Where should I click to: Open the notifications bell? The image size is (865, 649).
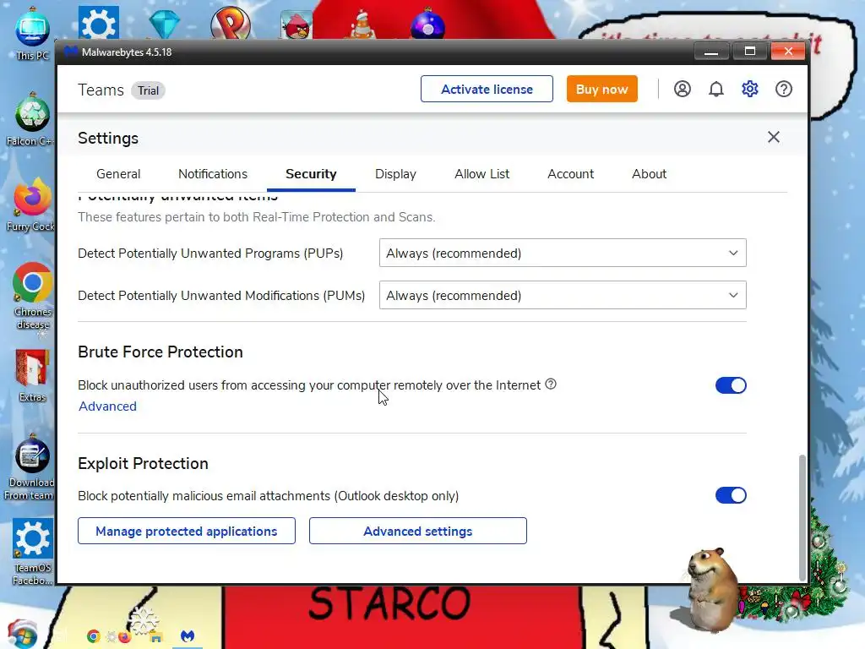(x=715, y=89)
